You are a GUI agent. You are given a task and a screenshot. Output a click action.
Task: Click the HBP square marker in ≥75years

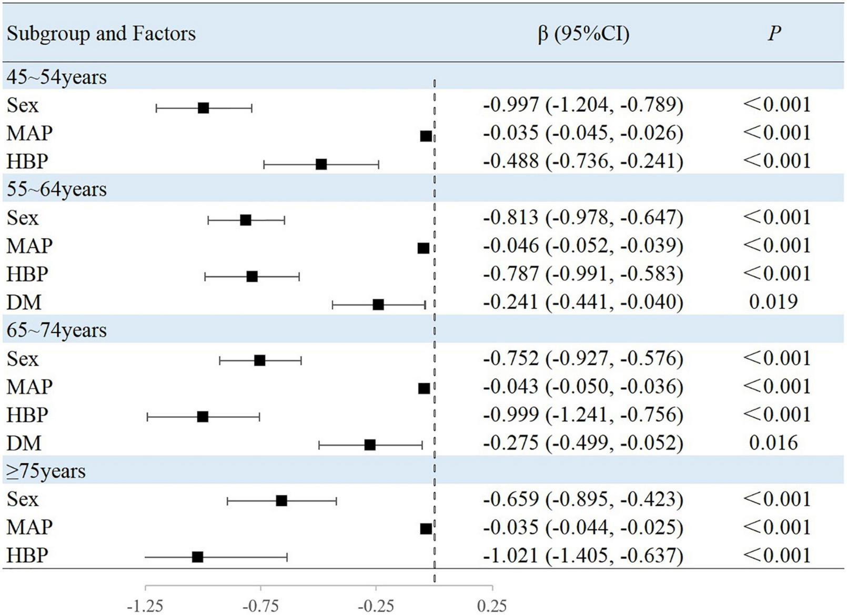(x=198, y=557)
